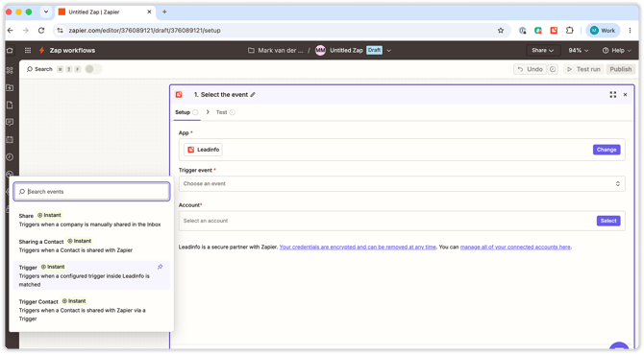644x354 pixels.
Task: Choose the Trigger instant event
Action: (91, 275)
